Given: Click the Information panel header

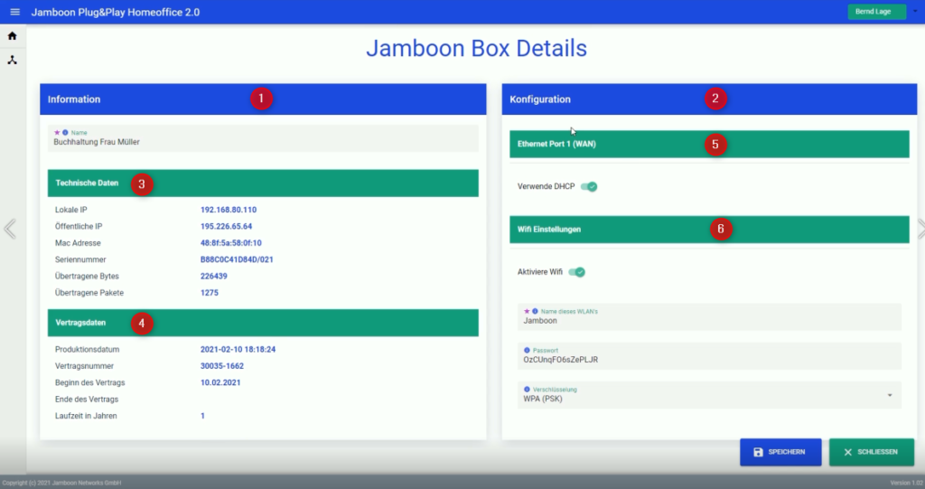Looking at the screenshot, I should (263, 99).
